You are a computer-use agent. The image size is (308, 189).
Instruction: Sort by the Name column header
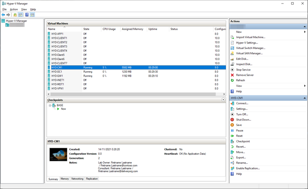(64, 29)
